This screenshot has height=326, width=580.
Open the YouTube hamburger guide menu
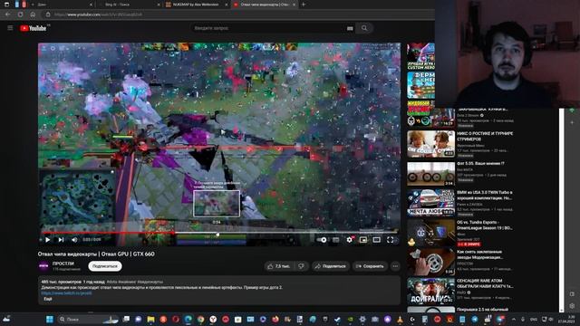point(10,28)
